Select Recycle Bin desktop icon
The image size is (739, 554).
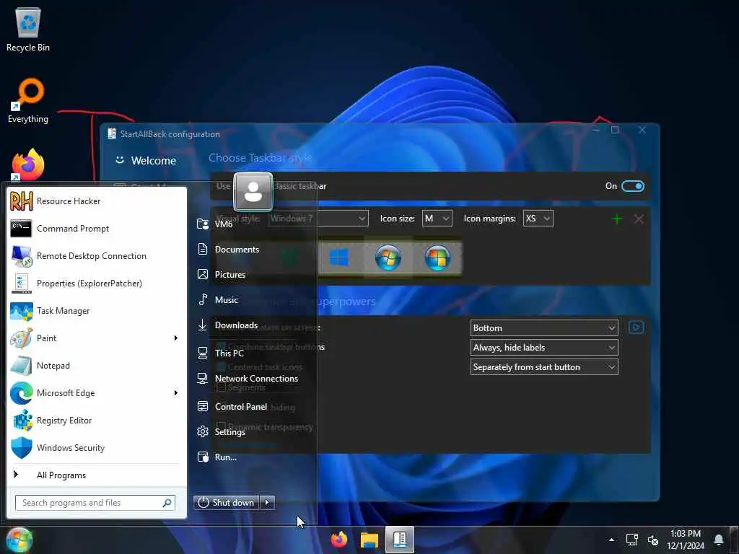[x=28, y=29]
